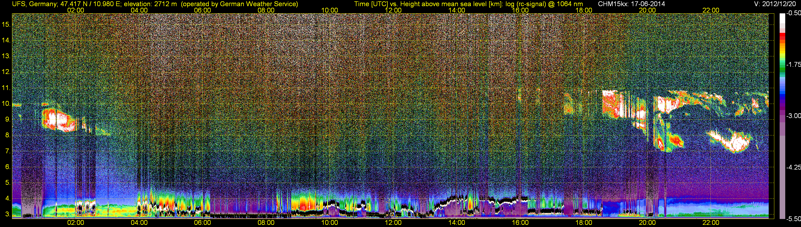801x227 pixels.
Task: Click the "14:00" label on the top time axis
Action: 457,10
